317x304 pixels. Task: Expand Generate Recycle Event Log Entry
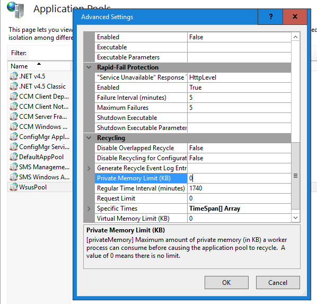pyautogui.click(x=89, y=168)
